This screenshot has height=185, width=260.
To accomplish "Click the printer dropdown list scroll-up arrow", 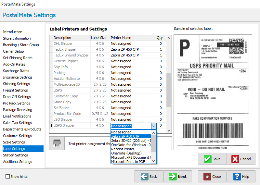I will (153, 133).
